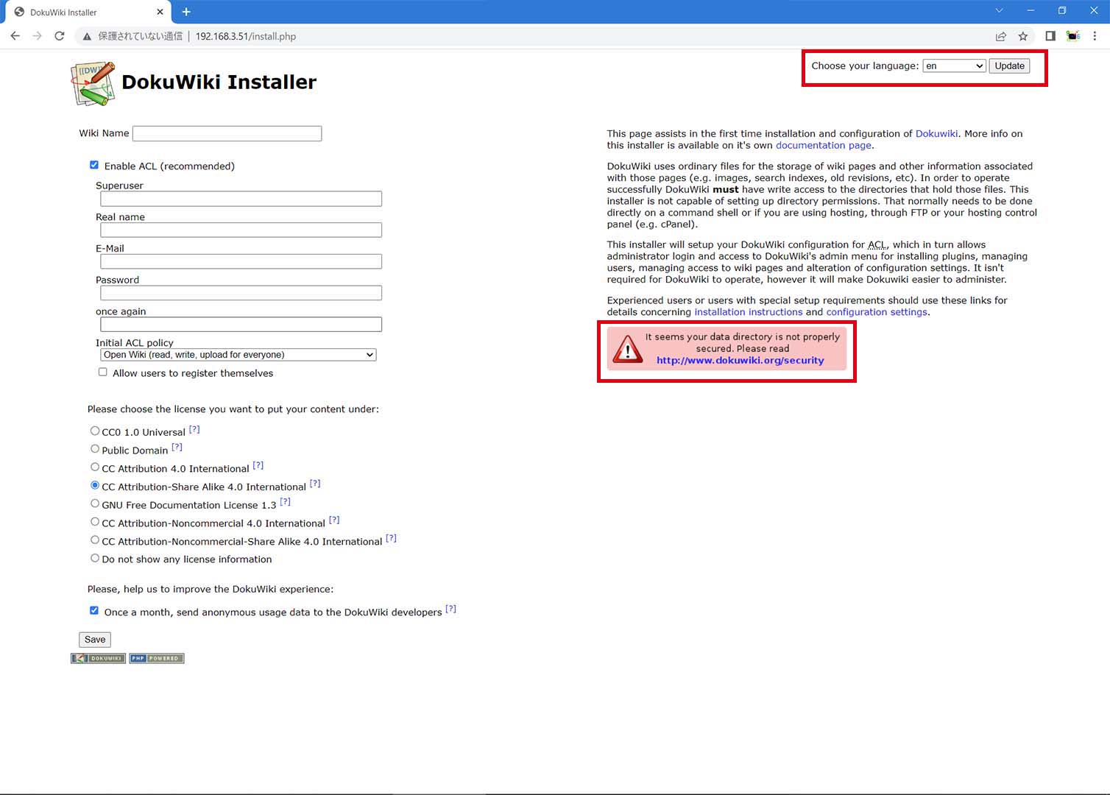Screen dimensions: 1110x795
Task: Uncheck sending anonymous usage data monthly
Action: pos(94,610)
